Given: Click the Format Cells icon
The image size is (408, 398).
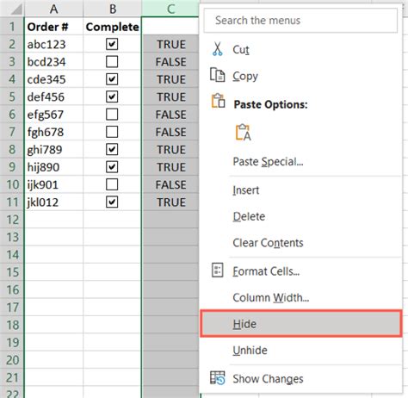Looking at the screenshot, I should tap(217, 271).
